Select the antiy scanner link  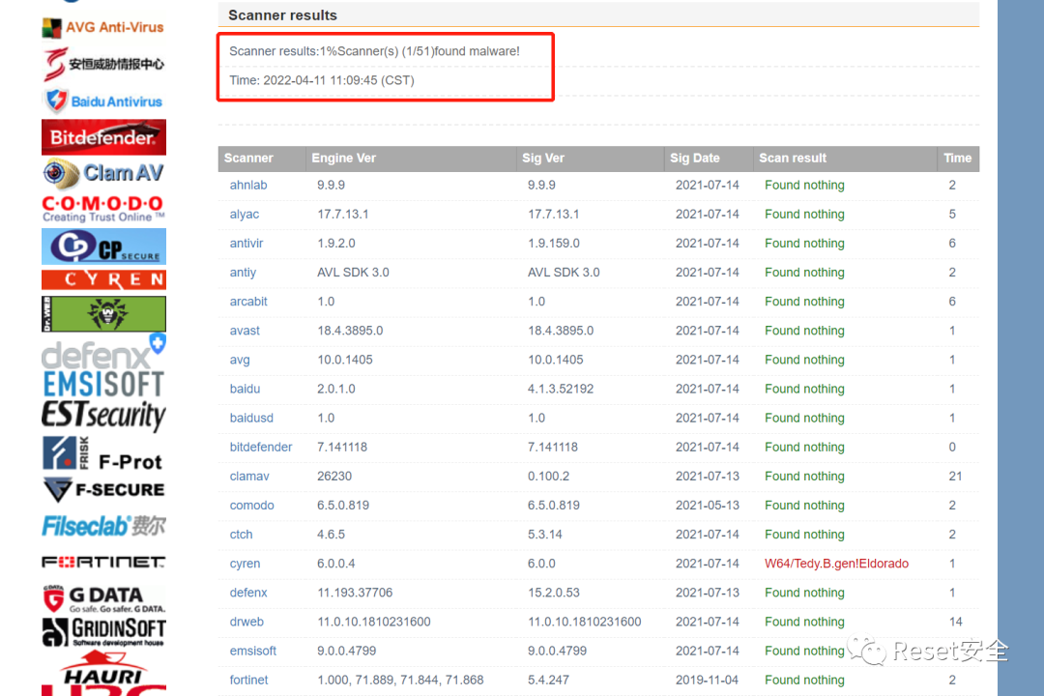point(243,273)
